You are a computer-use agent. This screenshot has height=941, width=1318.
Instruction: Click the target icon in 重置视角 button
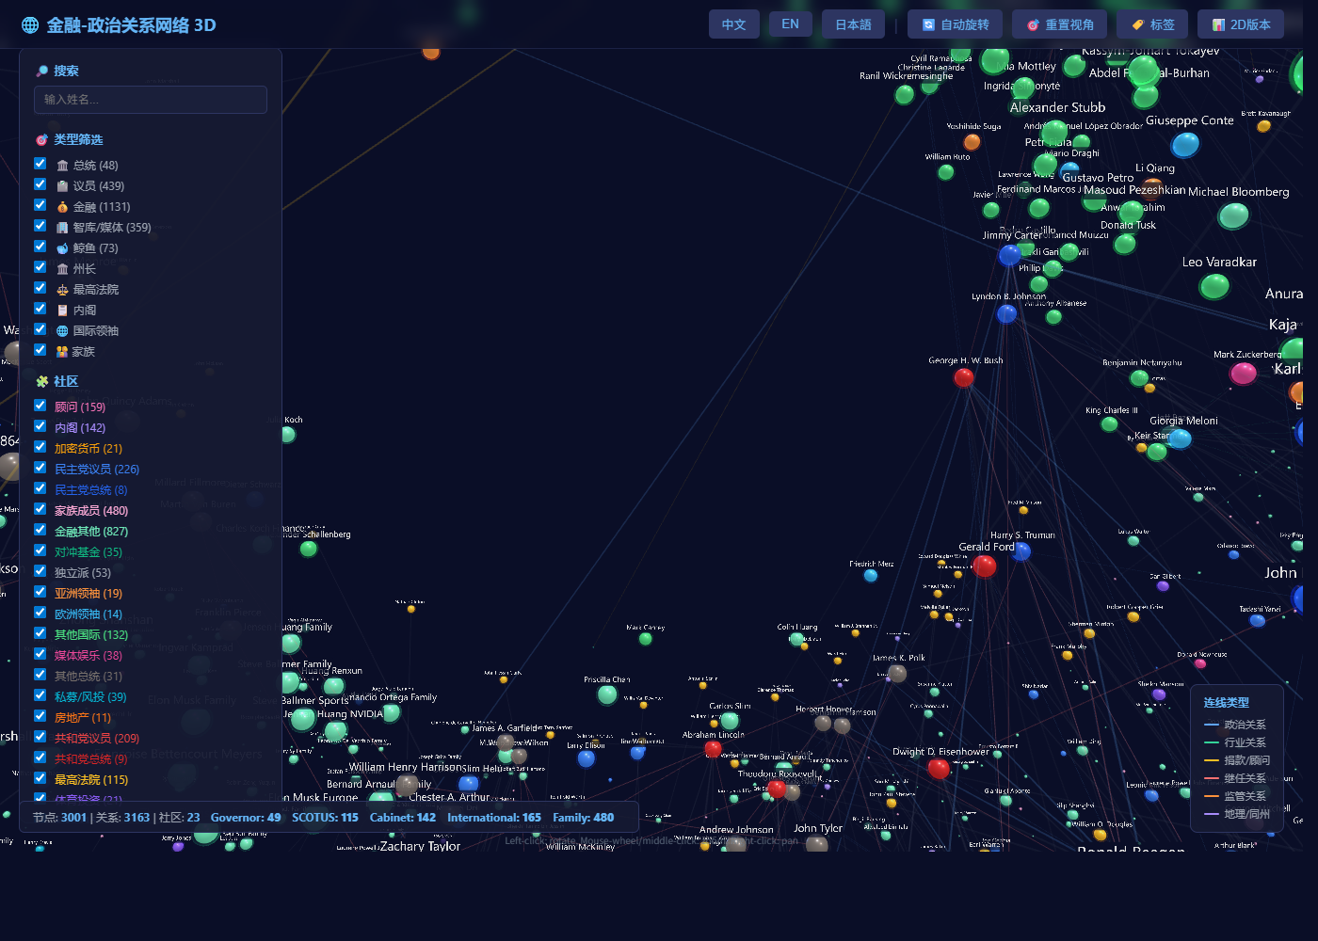(x=1033, y=25)
